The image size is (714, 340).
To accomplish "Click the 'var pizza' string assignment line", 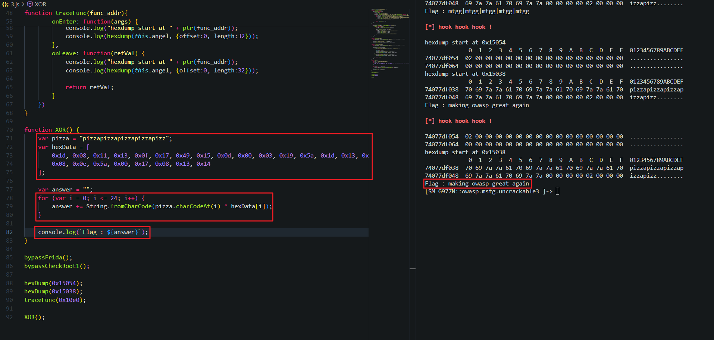I will point(105,138).
